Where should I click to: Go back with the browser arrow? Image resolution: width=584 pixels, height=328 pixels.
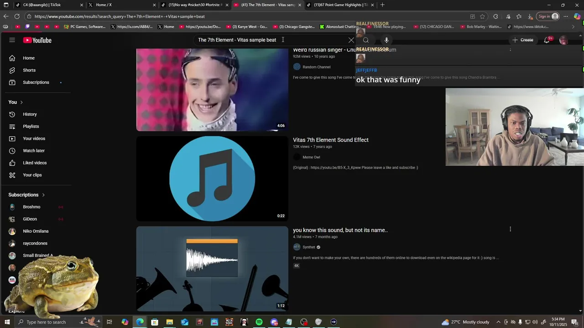pyautogui.click(x=6, y=16)
